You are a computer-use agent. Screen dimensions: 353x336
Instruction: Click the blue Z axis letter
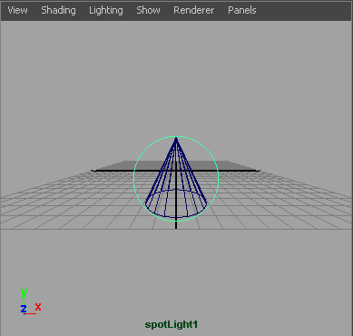(24, 309)
